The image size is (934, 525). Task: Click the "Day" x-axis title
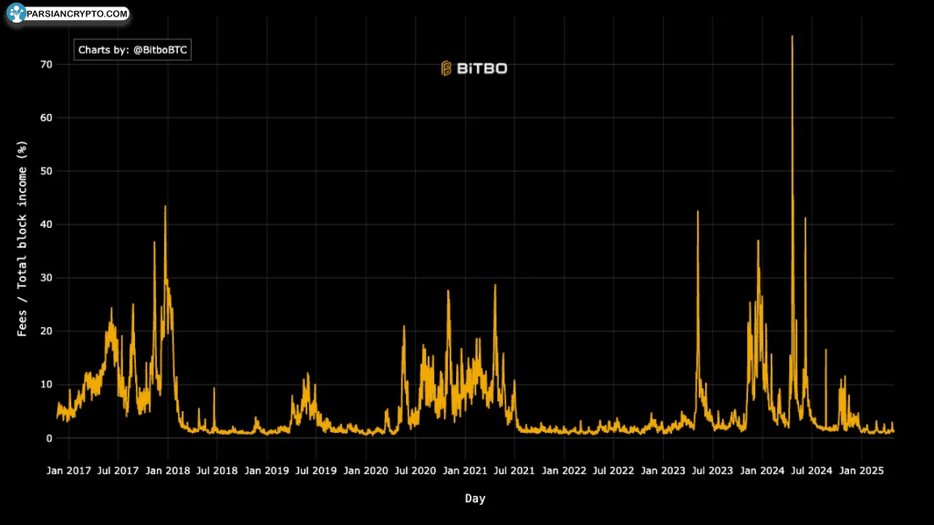click(x=474, y=499)
